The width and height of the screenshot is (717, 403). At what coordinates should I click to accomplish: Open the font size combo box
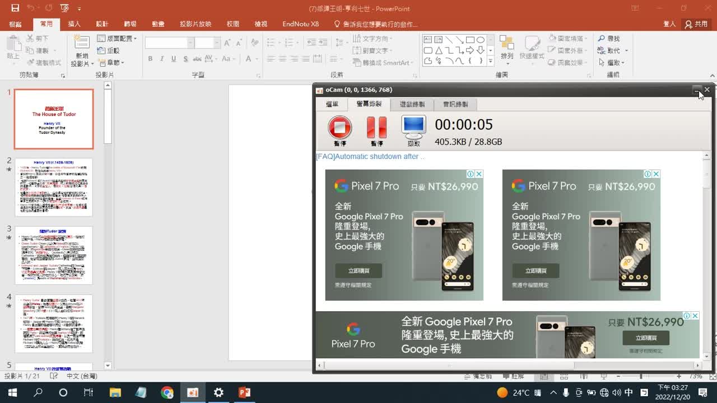(x=207, y=43)
